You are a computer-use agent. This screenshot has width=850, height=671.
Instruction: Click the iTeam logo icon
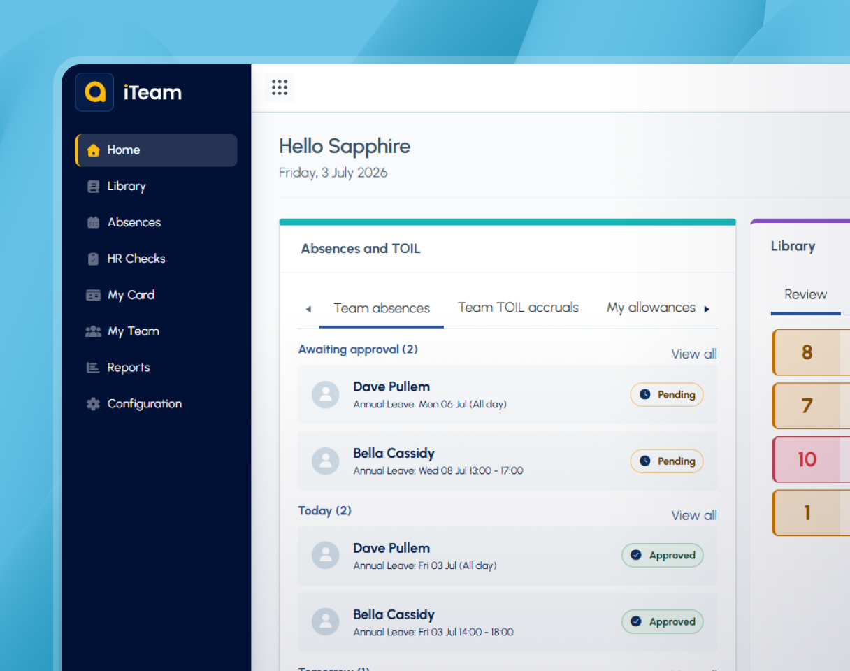94,92
